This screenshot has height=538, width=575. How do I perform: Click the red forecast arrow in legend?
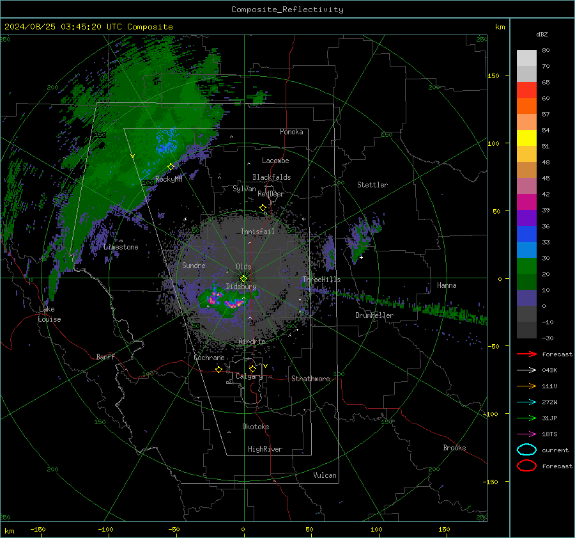(x=526, y=354)
